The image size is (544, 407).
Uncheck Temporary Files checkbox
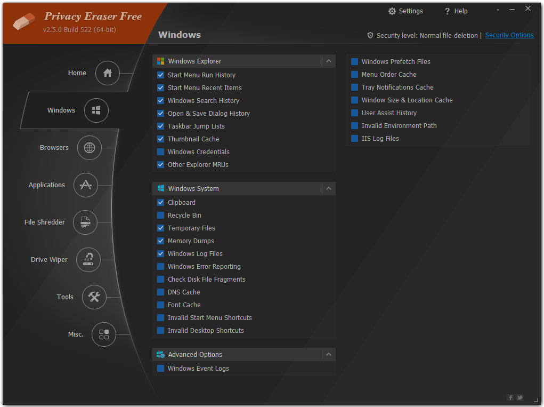pos(160,228)
